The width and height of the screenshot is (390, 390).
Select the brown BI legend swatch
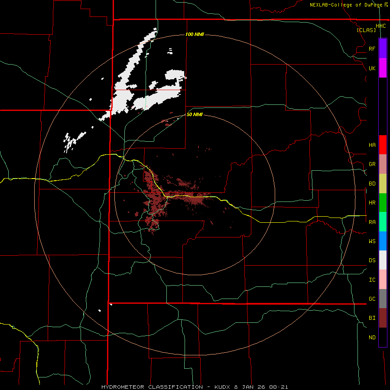point(383,318)
